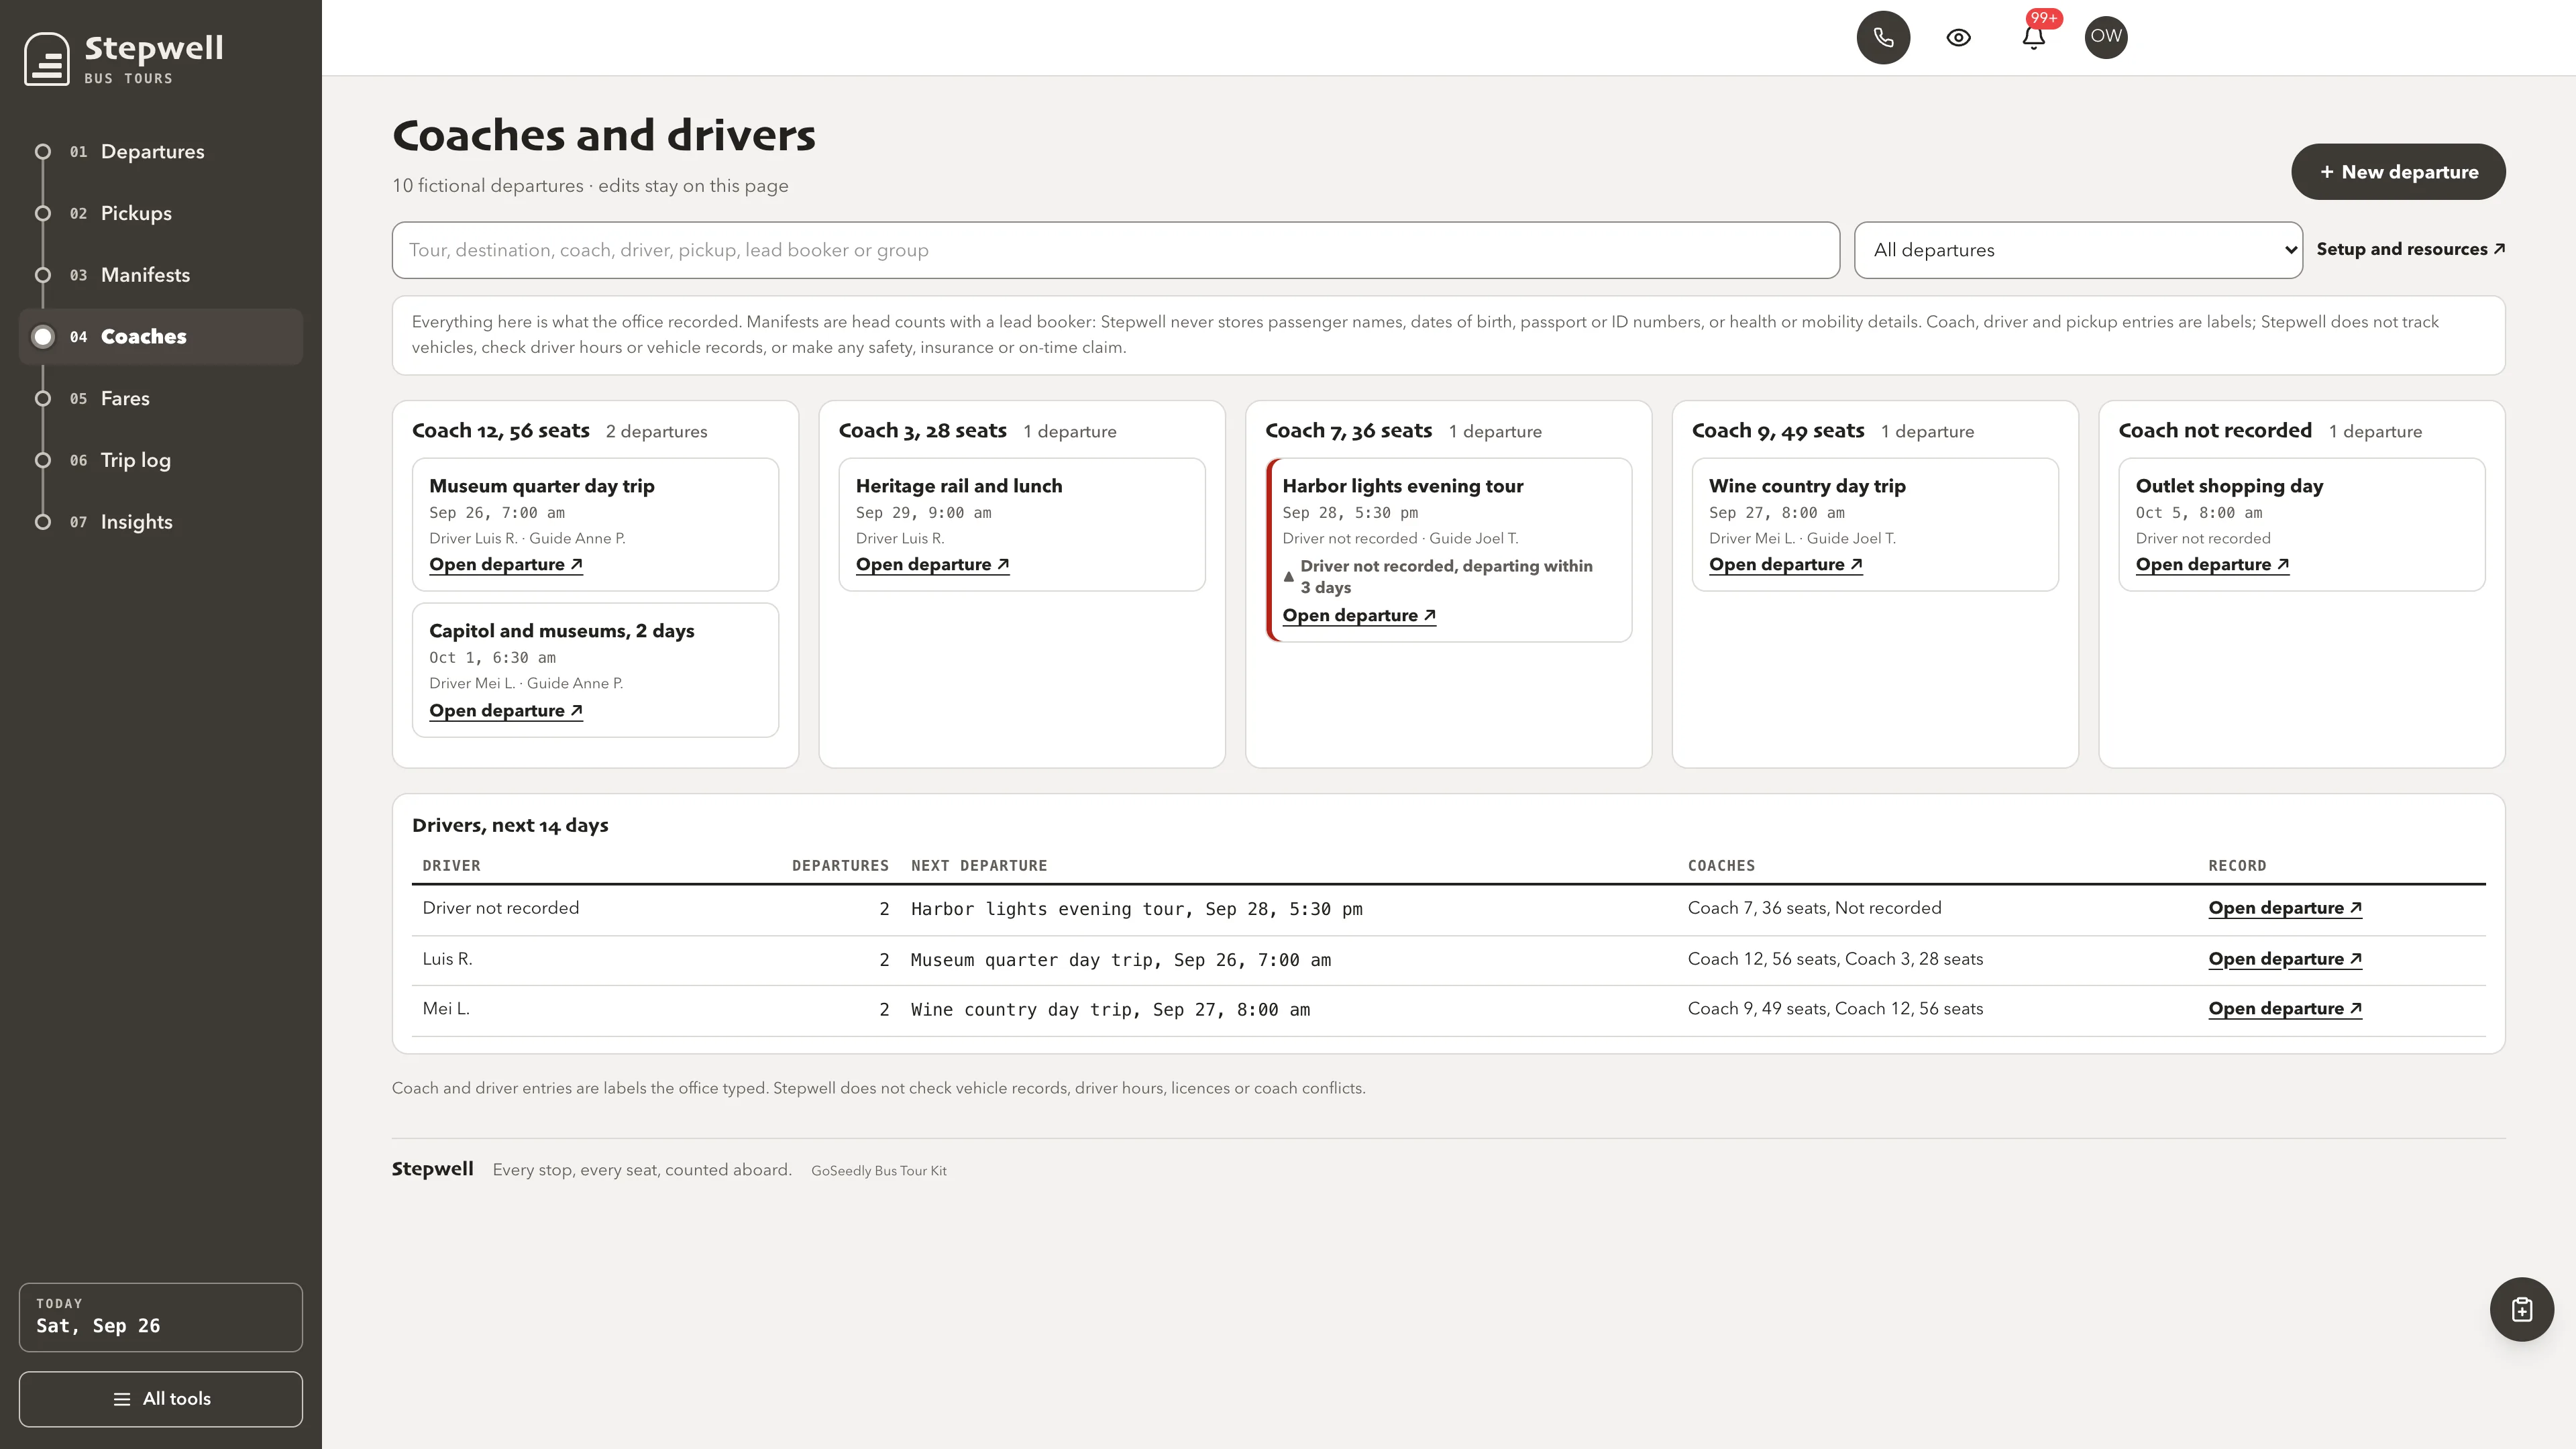This screenshot has width=2576, height=1449.
Task: Open Setup and resources link
Action: point(2410,249)
